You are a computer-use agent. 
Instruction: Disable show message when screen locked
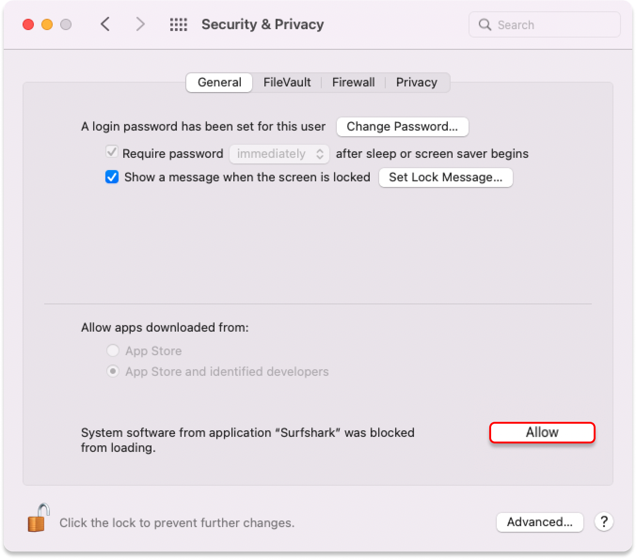coord(112,177)
